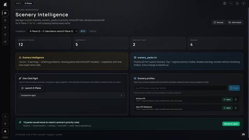The height and width of the screenshot is (140, 249).
Task: Open the Issues 4 stat card
Action: (x=215, y=43)
